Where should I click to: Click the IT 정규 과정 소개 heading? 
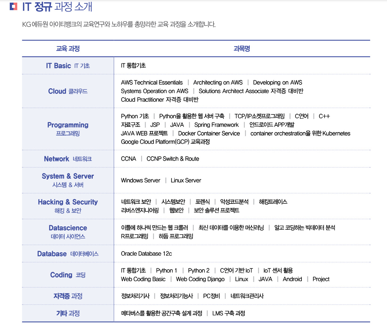click(x=57, y=7)
